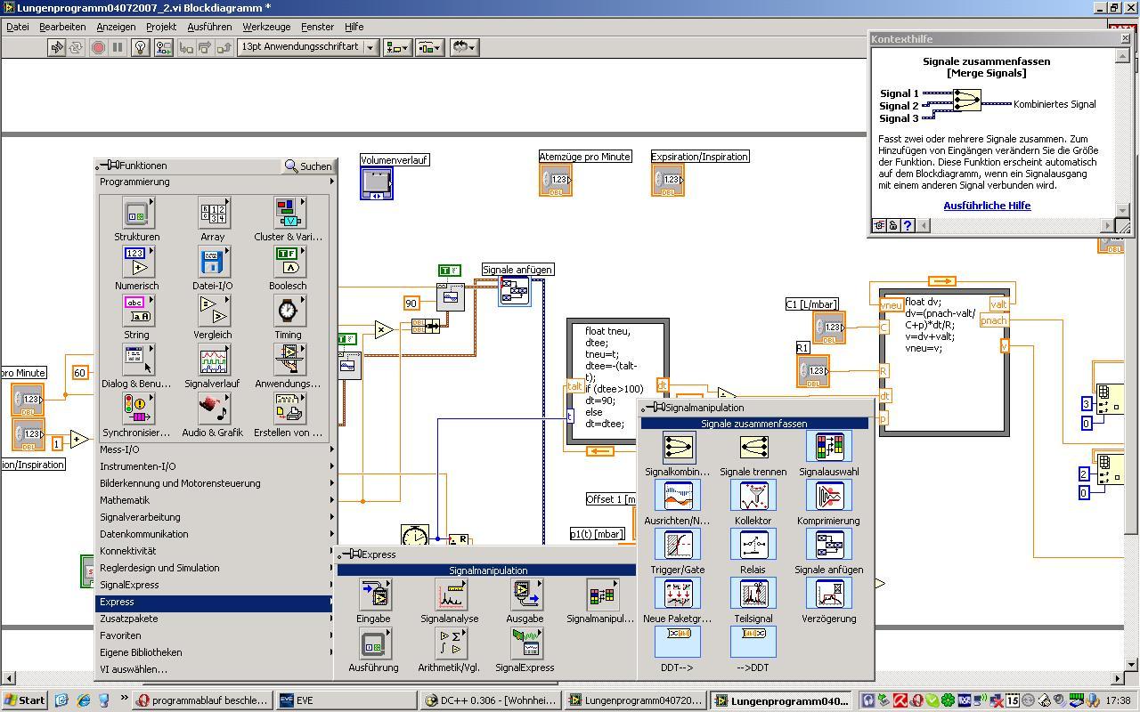Pick the Signale anfügen icon in the Signalmanipulation palette

(x=829, y=546)
